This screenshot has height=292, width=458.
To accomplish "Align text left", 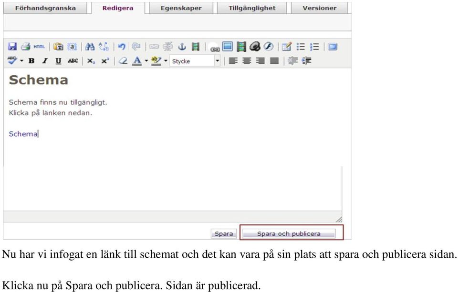I will click(233, 61).
